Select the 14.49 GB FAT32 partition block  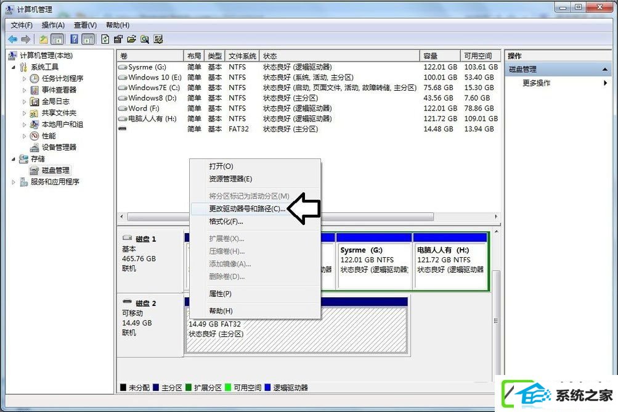pos(296,326)
